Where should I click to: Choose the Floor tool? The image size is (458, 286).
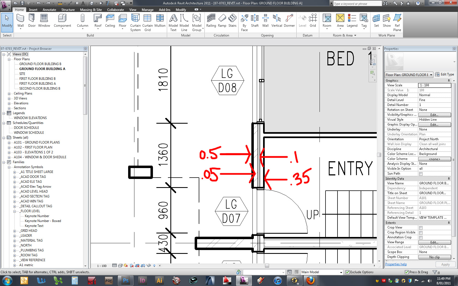pos(122,21)
